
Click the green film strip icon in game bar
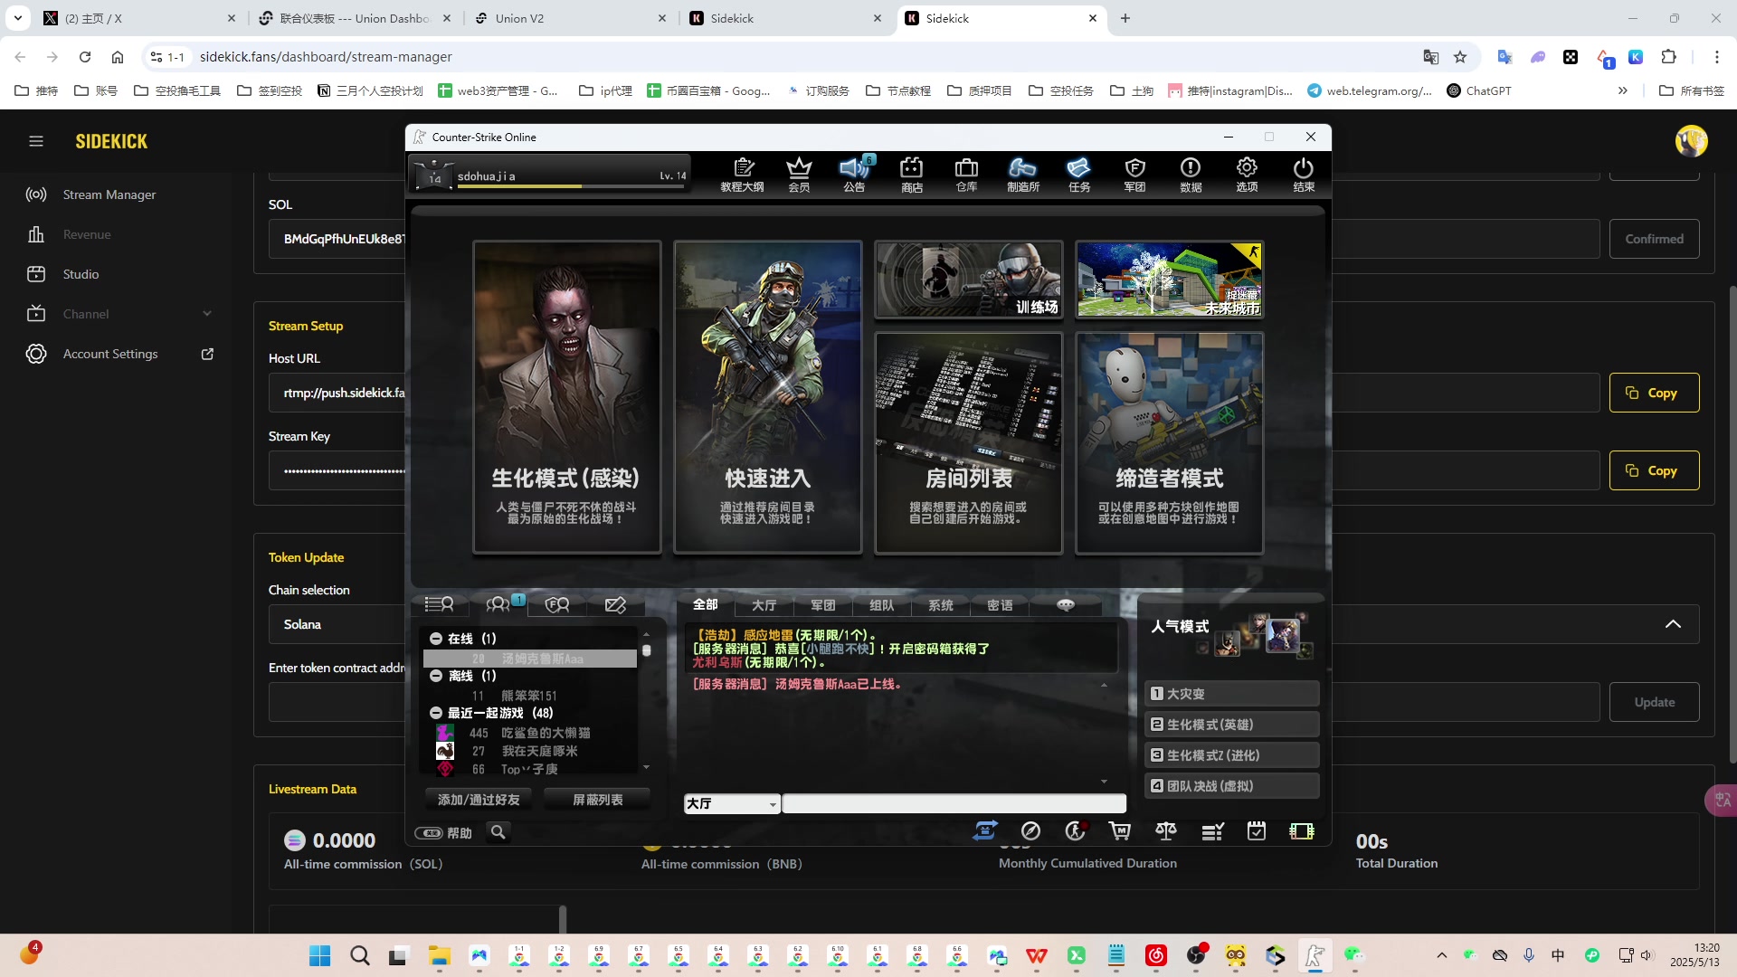pos(1302,830)
